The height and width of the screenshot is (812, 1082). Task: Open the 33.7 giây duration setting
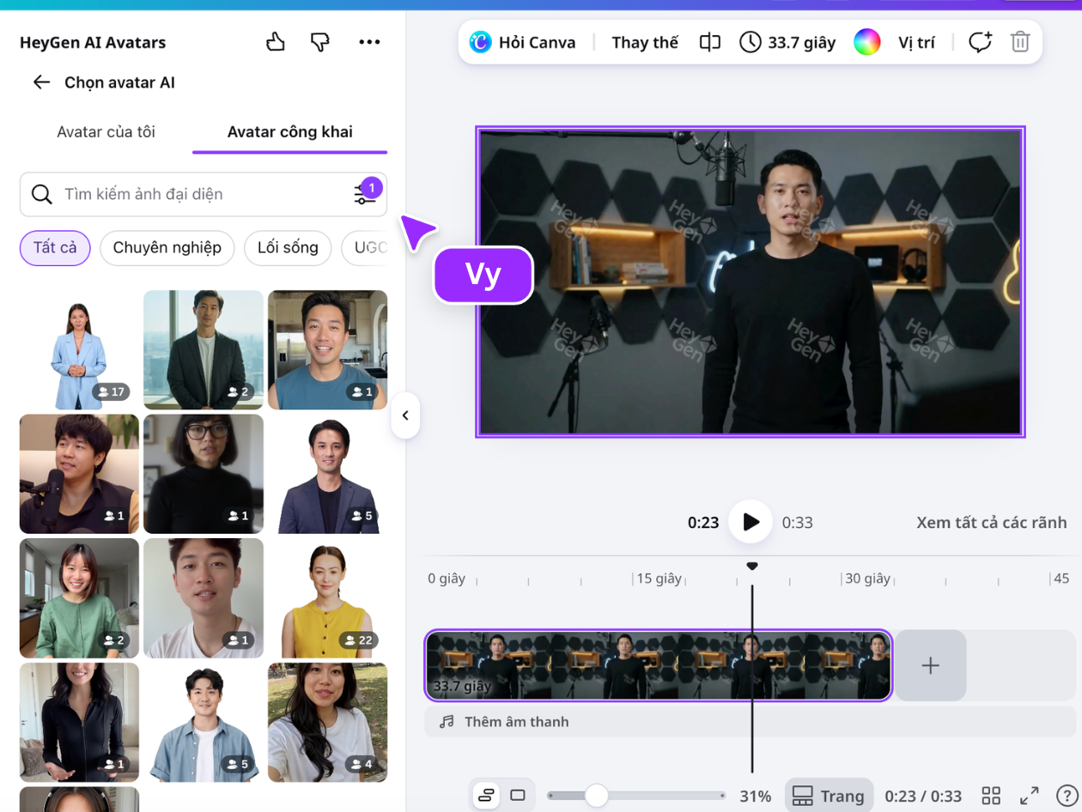(788, 42)
